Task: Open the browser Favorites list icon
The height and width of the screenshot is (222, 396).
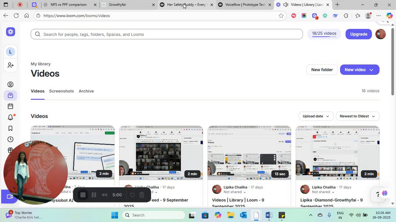Action: click(358, 16)
